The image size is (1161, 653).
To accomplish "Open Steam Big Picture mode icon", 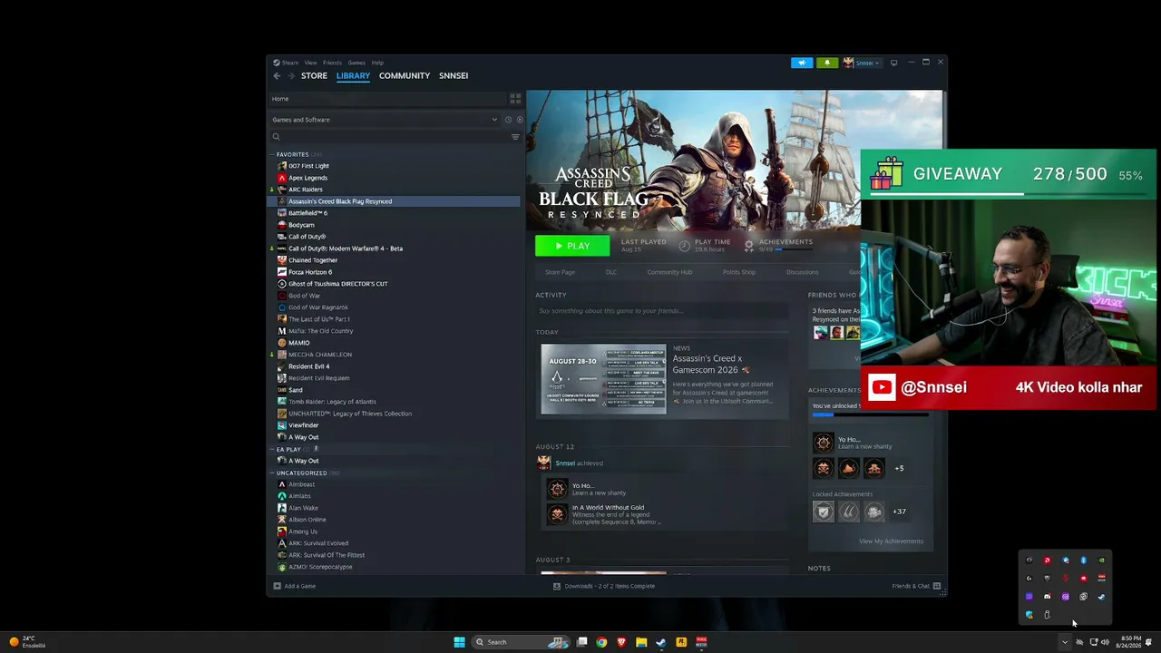I will tap(893, 63).
